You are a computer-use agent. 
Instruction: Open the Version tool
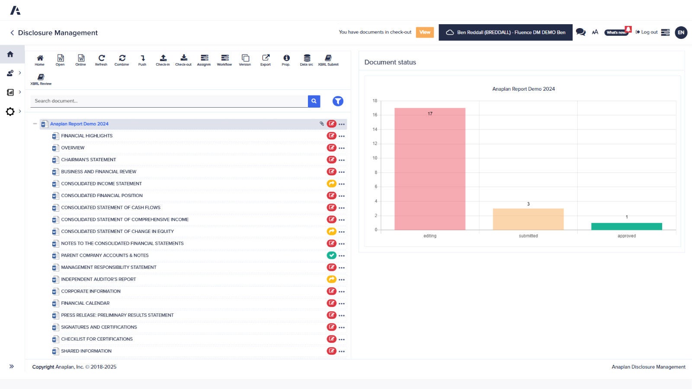point(245,60)
